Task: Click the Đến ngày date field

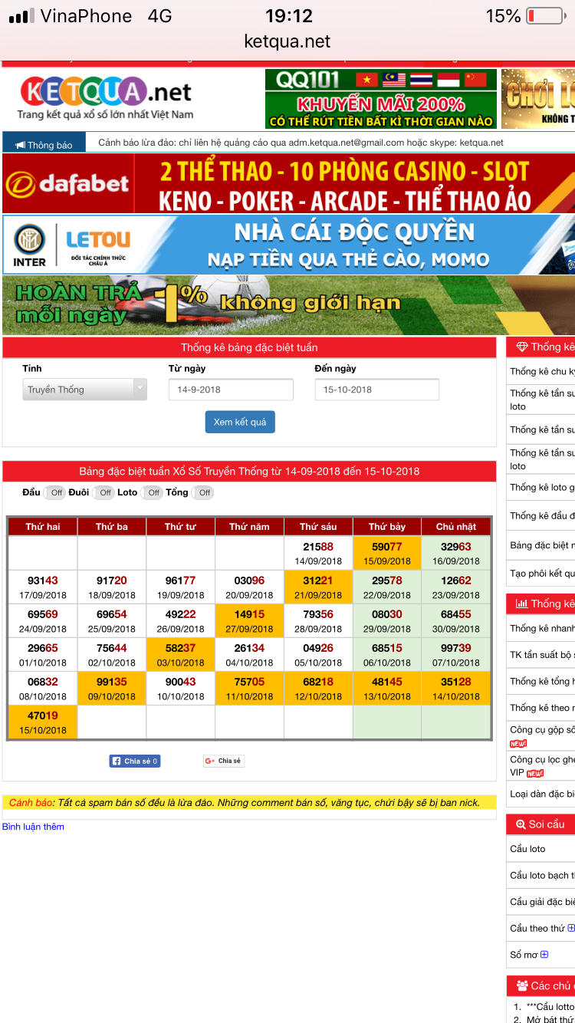Action: coord(377,390)
